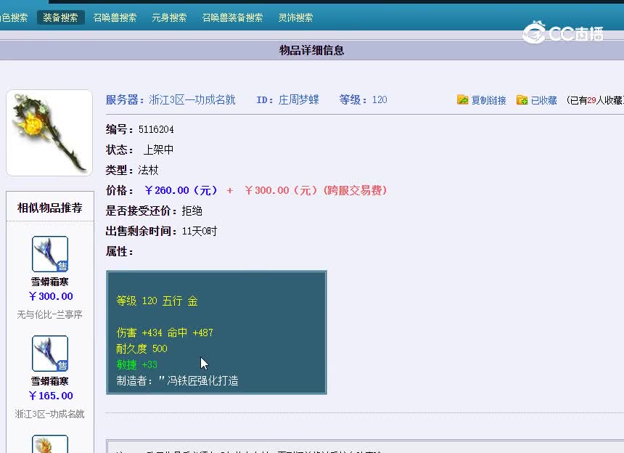Image resolution: width=624 pixels, height=453 pixels.
Task: Click the 等级 120 header field
Action: click(x=363, y=99)
